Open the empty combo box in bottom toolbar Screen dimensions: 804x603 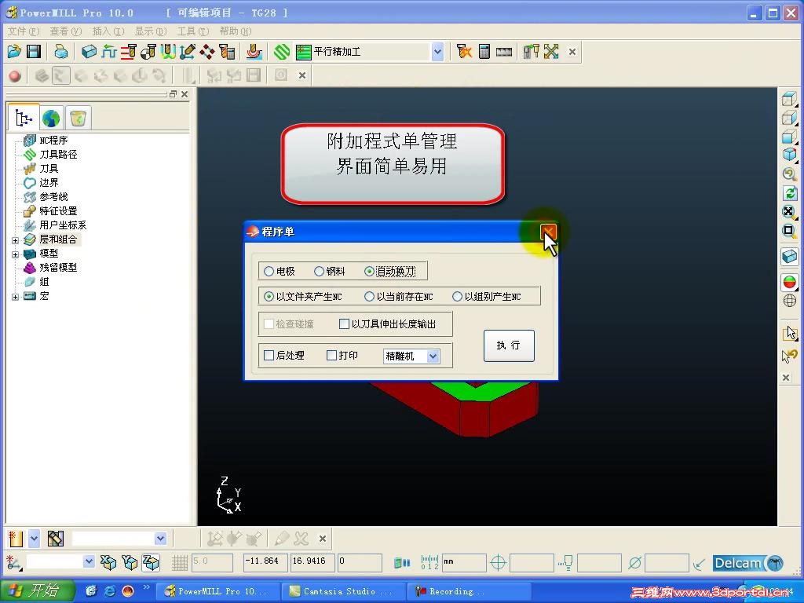tap(119, 539)
